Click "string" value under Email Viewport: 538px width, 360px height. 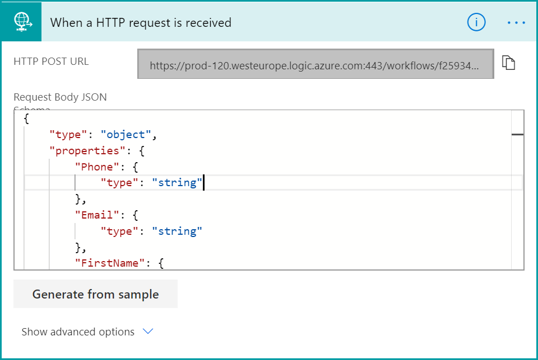[x=177, y=231]
